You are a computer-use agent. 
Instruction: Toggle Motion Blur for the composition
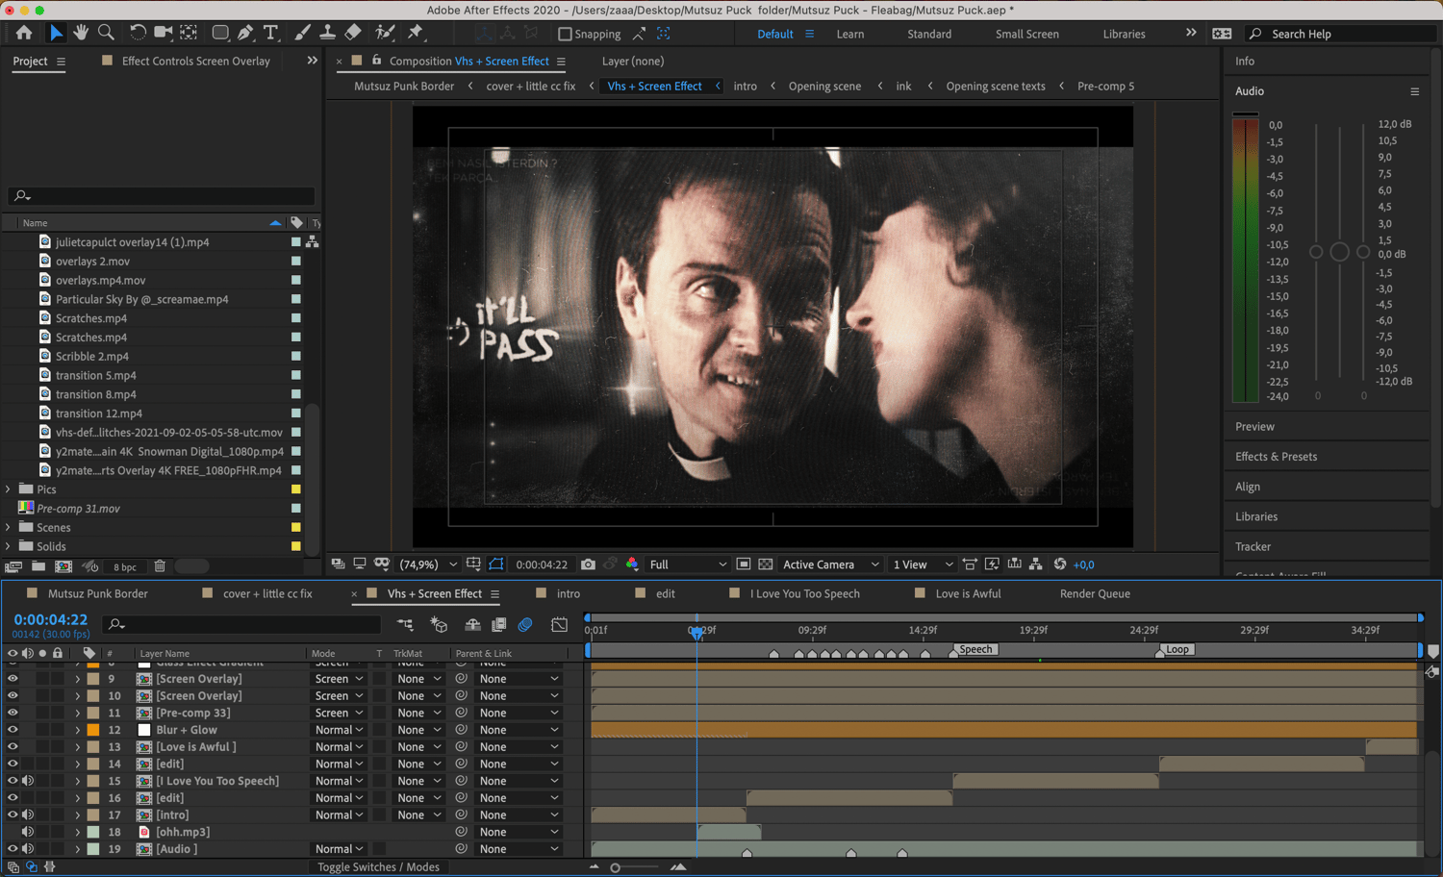tap(524, 625)
